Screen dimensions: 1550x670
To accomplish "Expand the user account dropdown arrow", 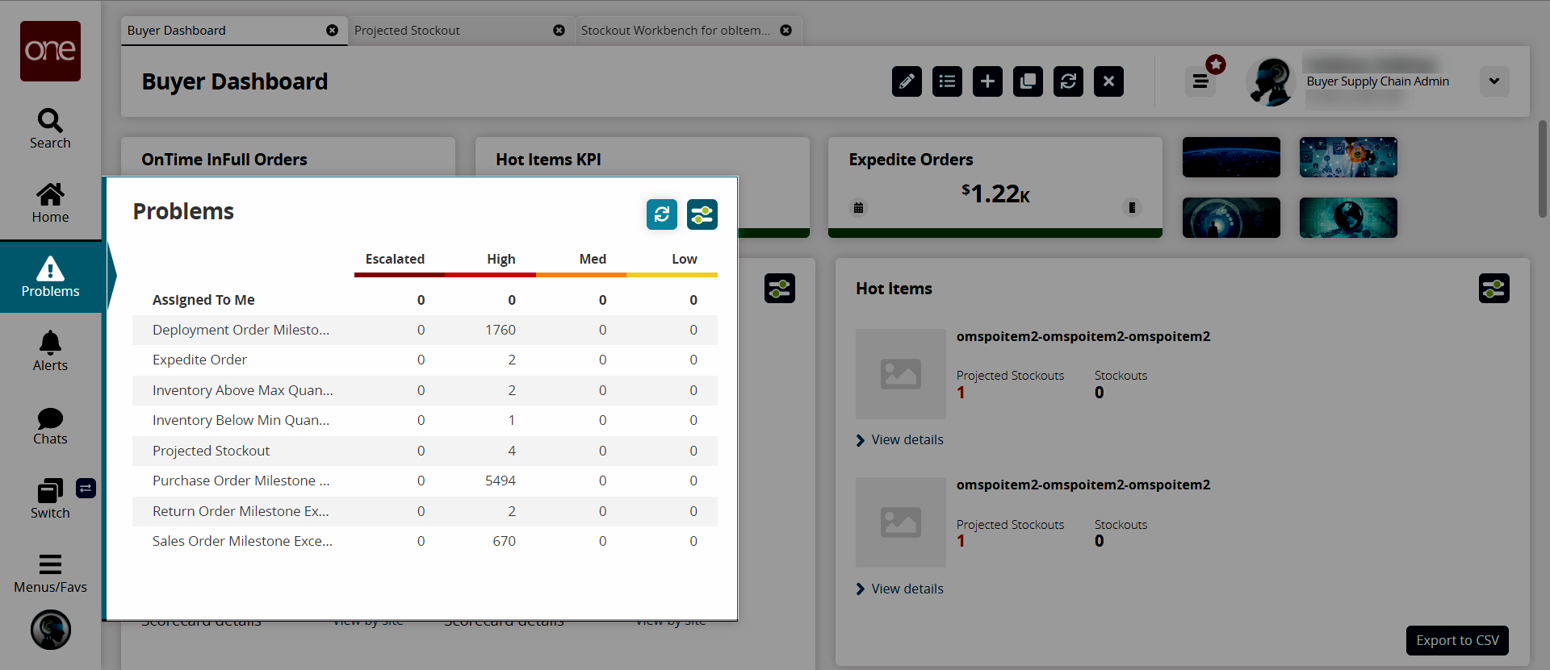I will 1494,81.
